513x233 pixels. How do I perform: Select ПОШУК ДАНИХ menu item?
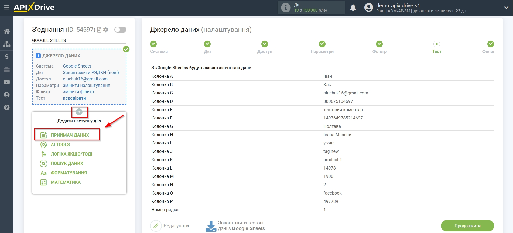(67, 163)
